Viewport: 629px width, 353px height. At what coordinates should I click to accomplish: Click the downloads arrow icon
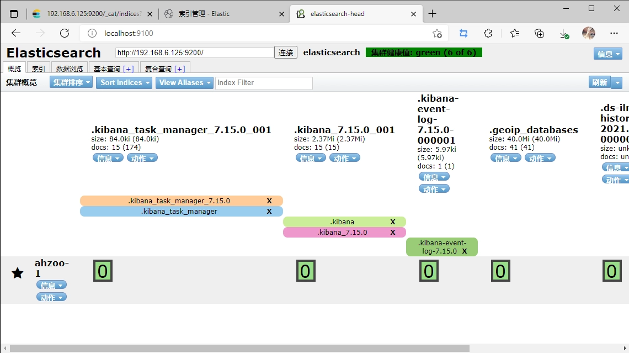click(x=564, y=33)
